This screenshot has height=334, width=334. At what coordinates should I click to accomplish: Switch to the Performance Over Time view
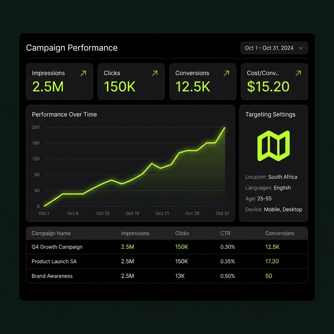click(64, 114)
